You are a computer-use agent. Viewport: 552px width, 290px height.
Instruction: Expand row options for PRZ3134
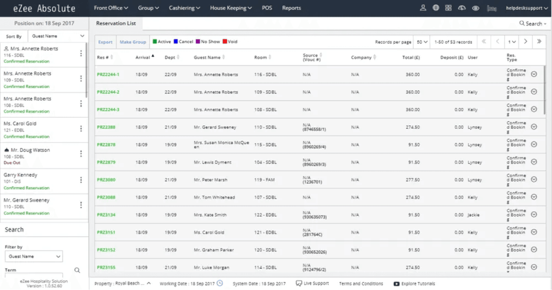click(534, 215)
